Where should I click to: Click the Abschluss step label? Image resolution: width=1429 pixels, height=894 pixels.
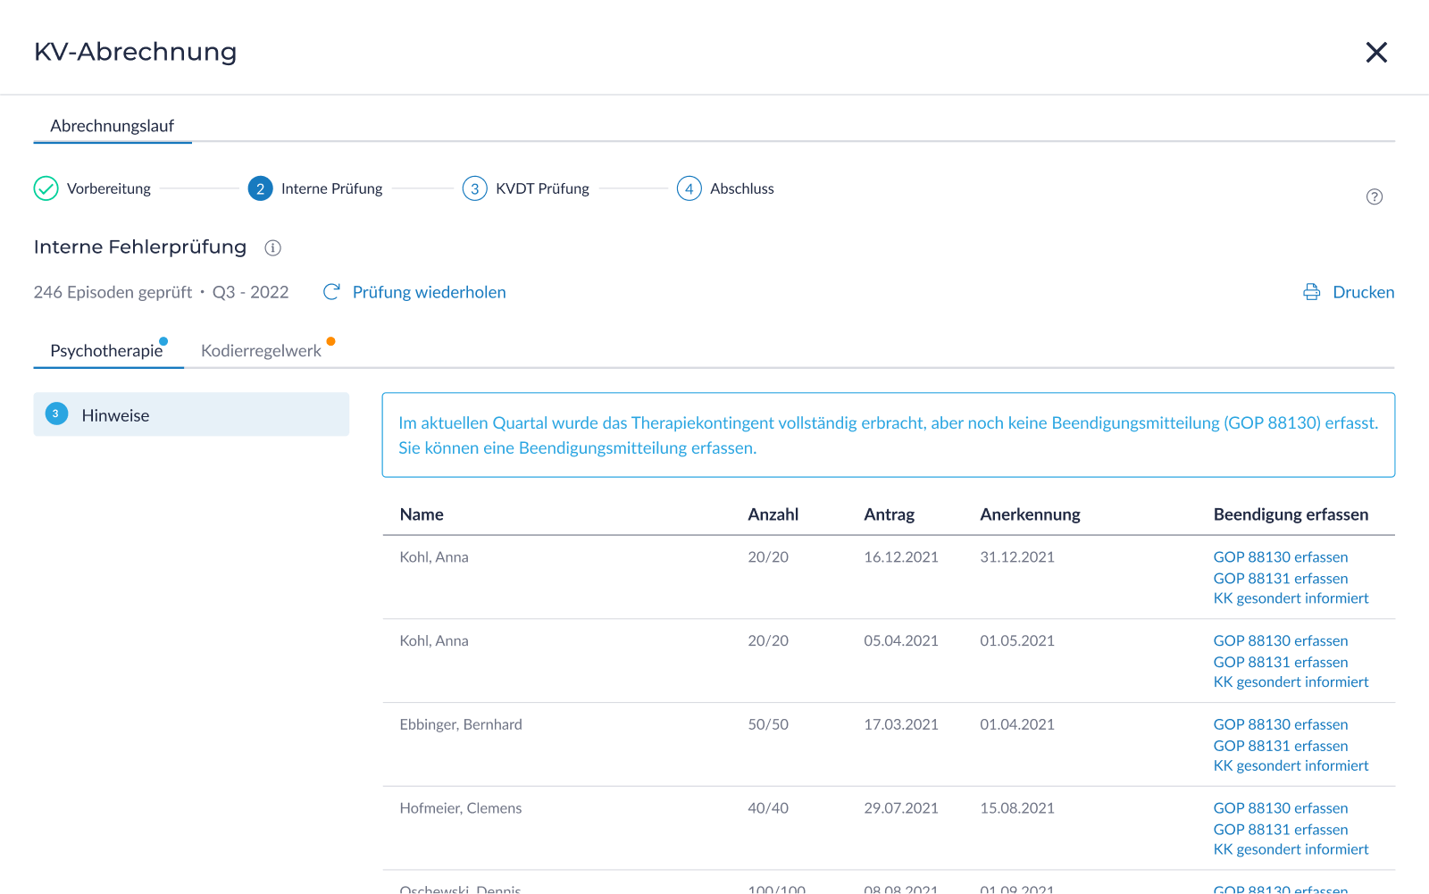click(x=742, y=188)
